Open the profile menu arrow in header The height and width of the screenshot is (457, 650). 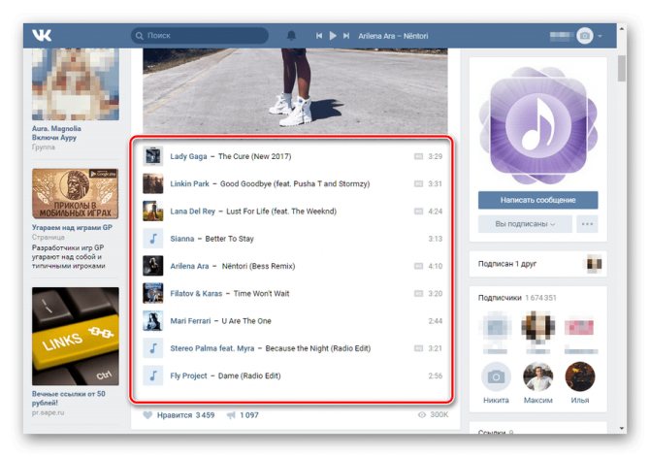600,36
